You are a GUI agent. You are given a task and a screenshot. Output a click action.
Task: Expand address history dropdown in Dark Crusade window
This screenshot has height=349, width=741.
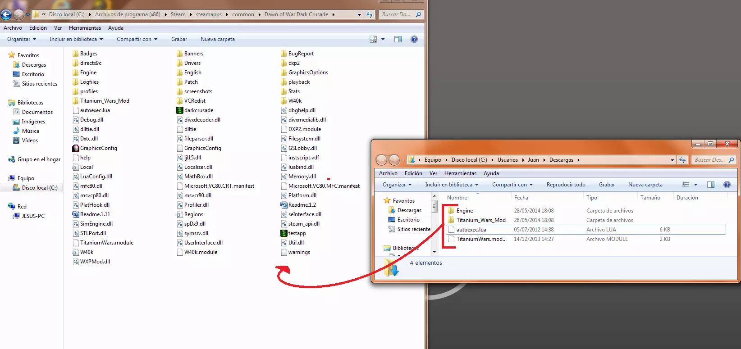pyautogui.click(x=359, y=14)
